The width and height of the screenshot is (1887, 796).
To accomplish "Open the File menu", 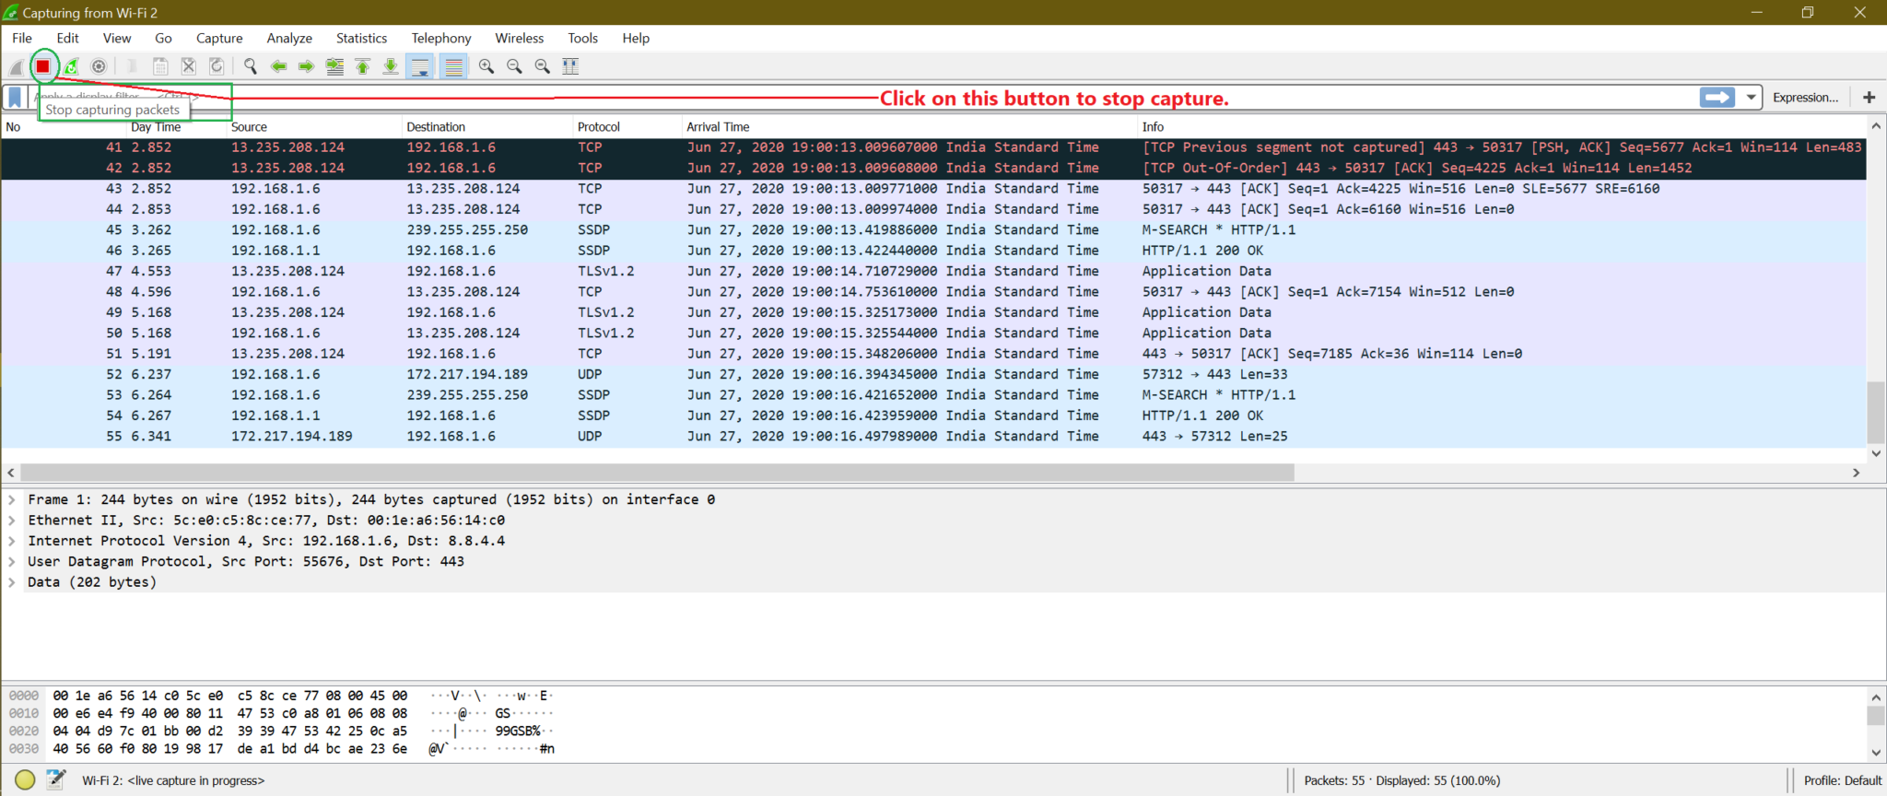I will (x=22, y=38).
